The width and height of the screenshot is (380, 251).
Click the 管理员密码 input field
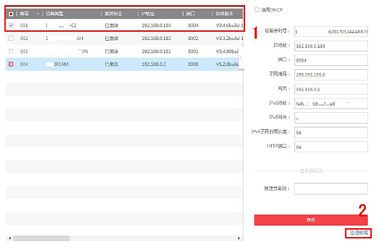coord(331,189)
